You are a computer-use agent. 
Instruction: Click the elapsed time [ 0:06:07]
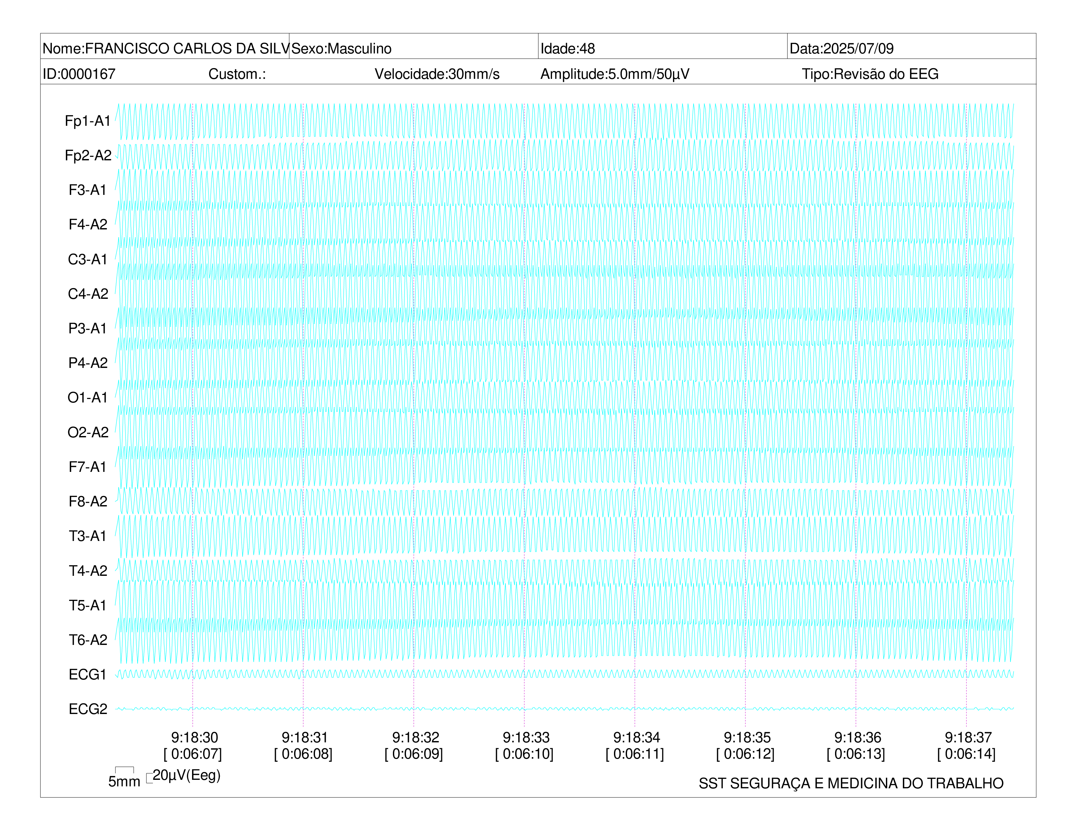pyautogui.click(x=193, y=754)
